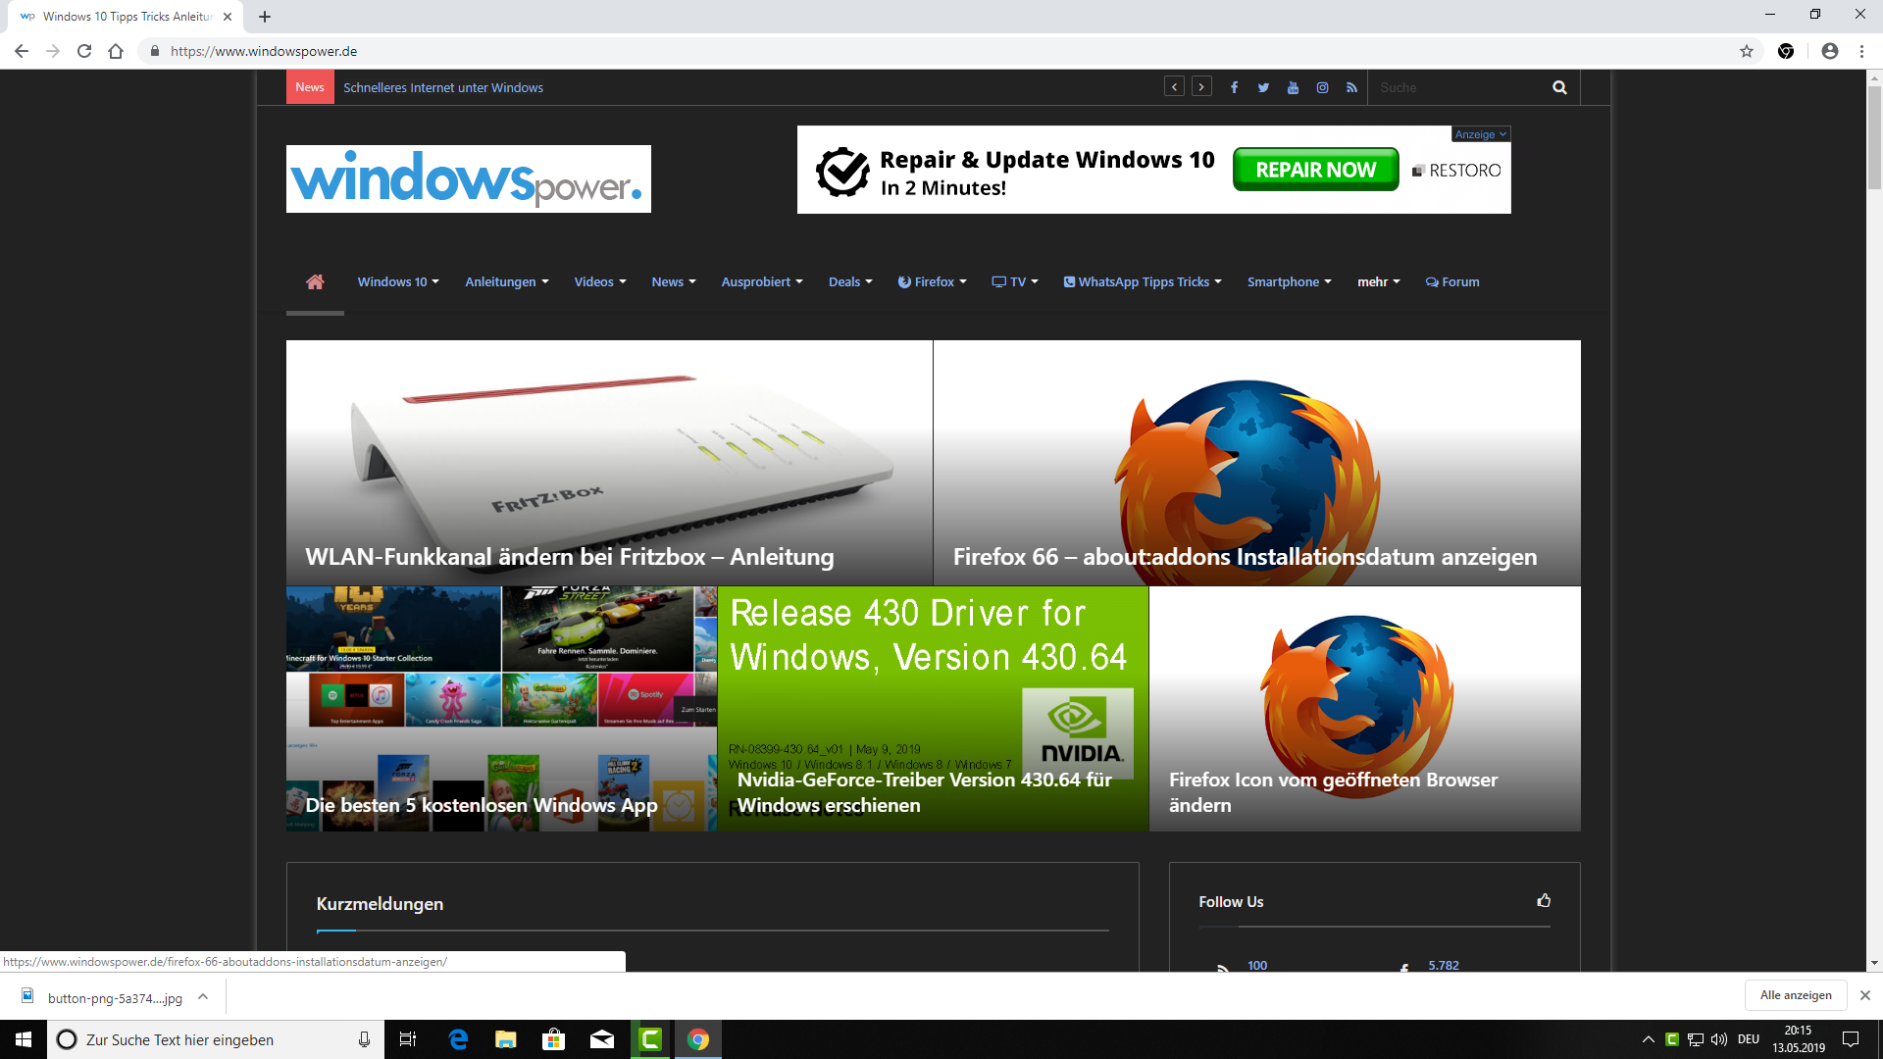Close the downloads bar
This screenshot has width=1883, height=1059.
pyautogui.click(x=1865, y=995)
